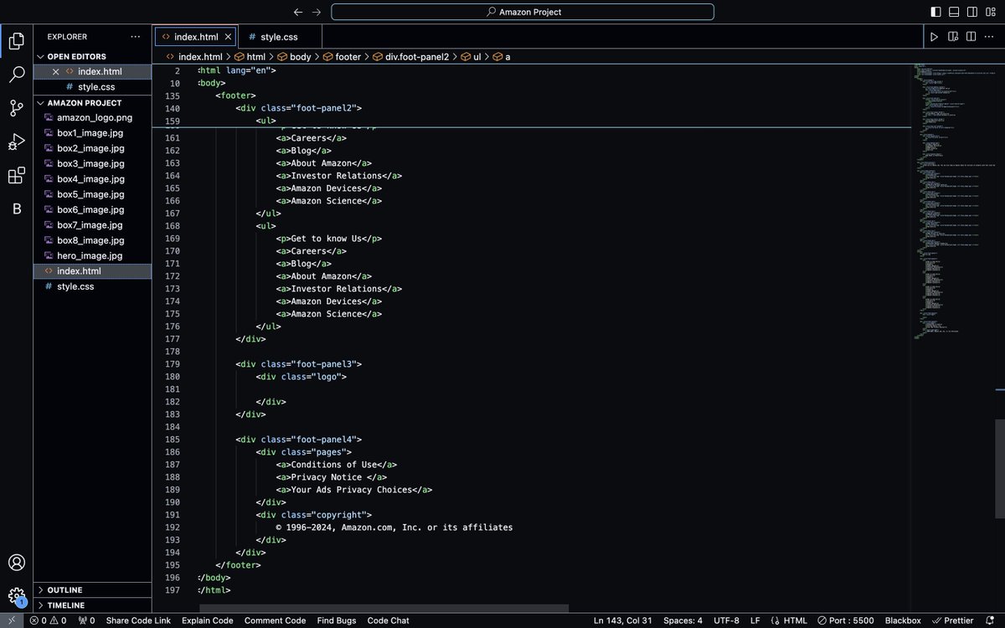Change encoding via UTF-8 status item
Image resolution: width=1005 pixels, height=628 pixels.
[726, 620]
